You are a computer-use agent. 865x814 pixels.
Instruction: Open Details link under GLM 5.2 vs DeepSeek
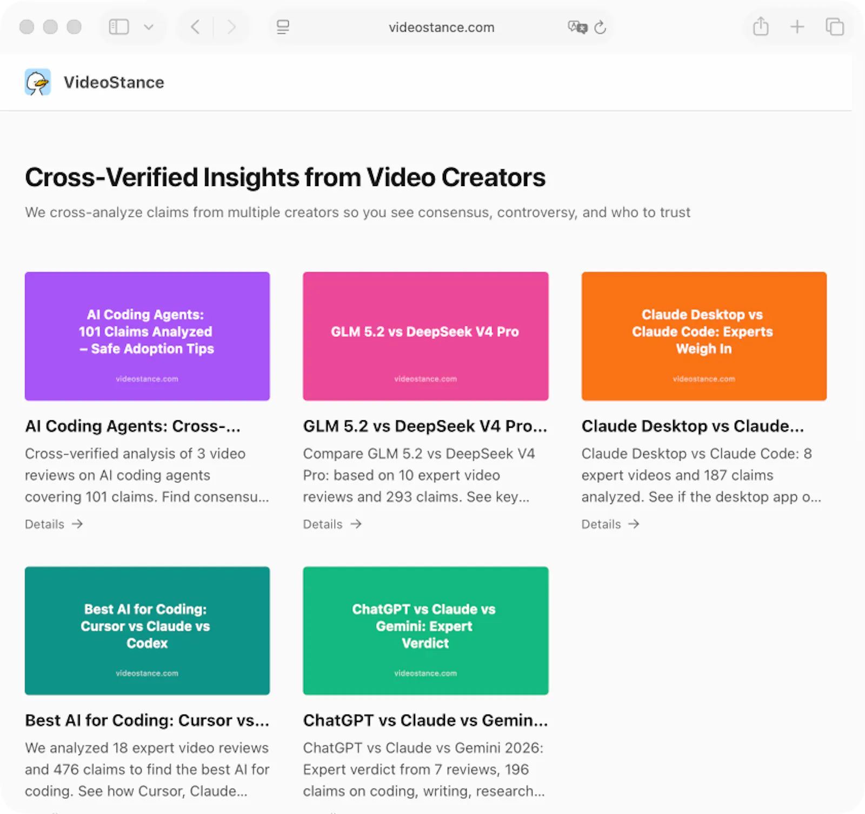[332, 524]
